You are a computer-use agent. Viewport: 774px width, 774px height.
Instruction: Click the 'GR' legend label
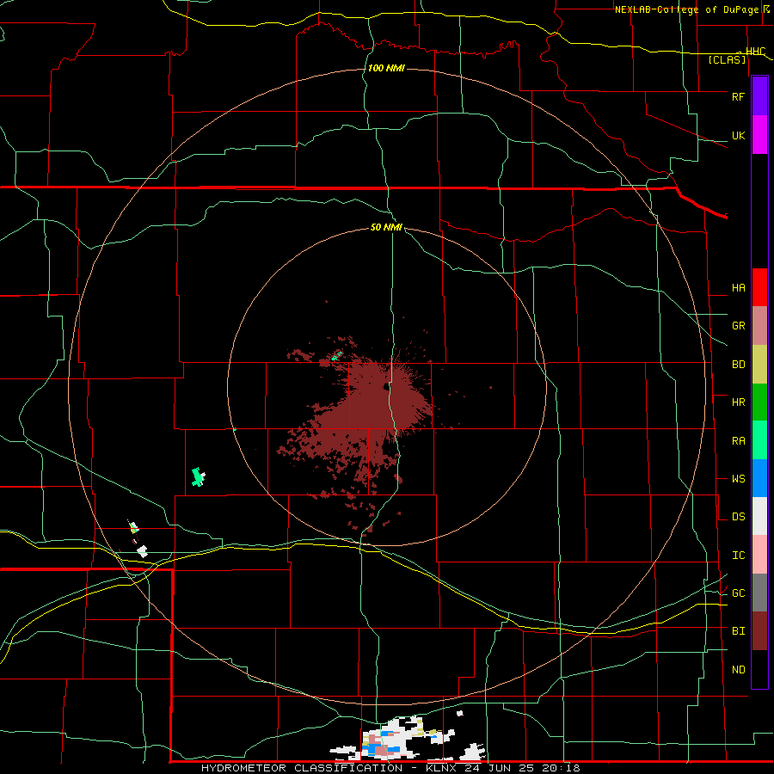pyautogui.click(x=738, y=326)
